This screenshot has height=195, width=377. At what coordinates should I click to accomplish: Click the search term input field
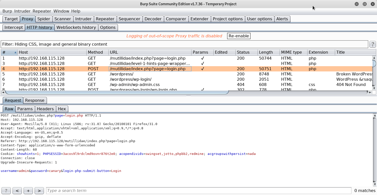pos(199,191)
